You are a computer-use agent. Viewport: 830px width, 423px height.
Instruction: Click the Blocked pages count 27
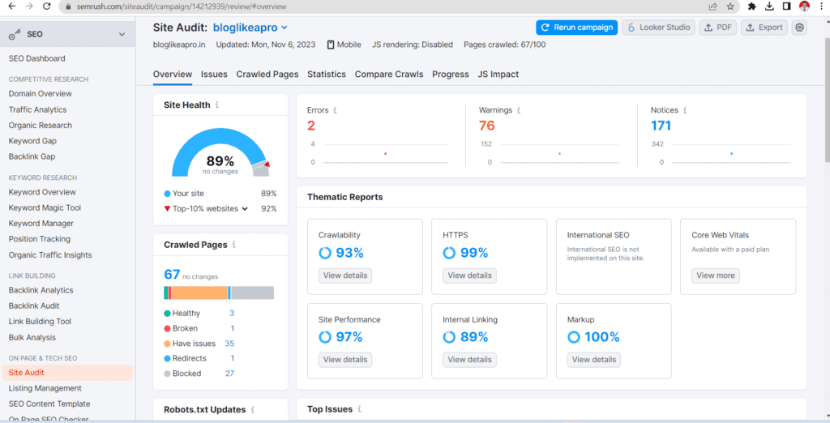[x=229, y=374]
